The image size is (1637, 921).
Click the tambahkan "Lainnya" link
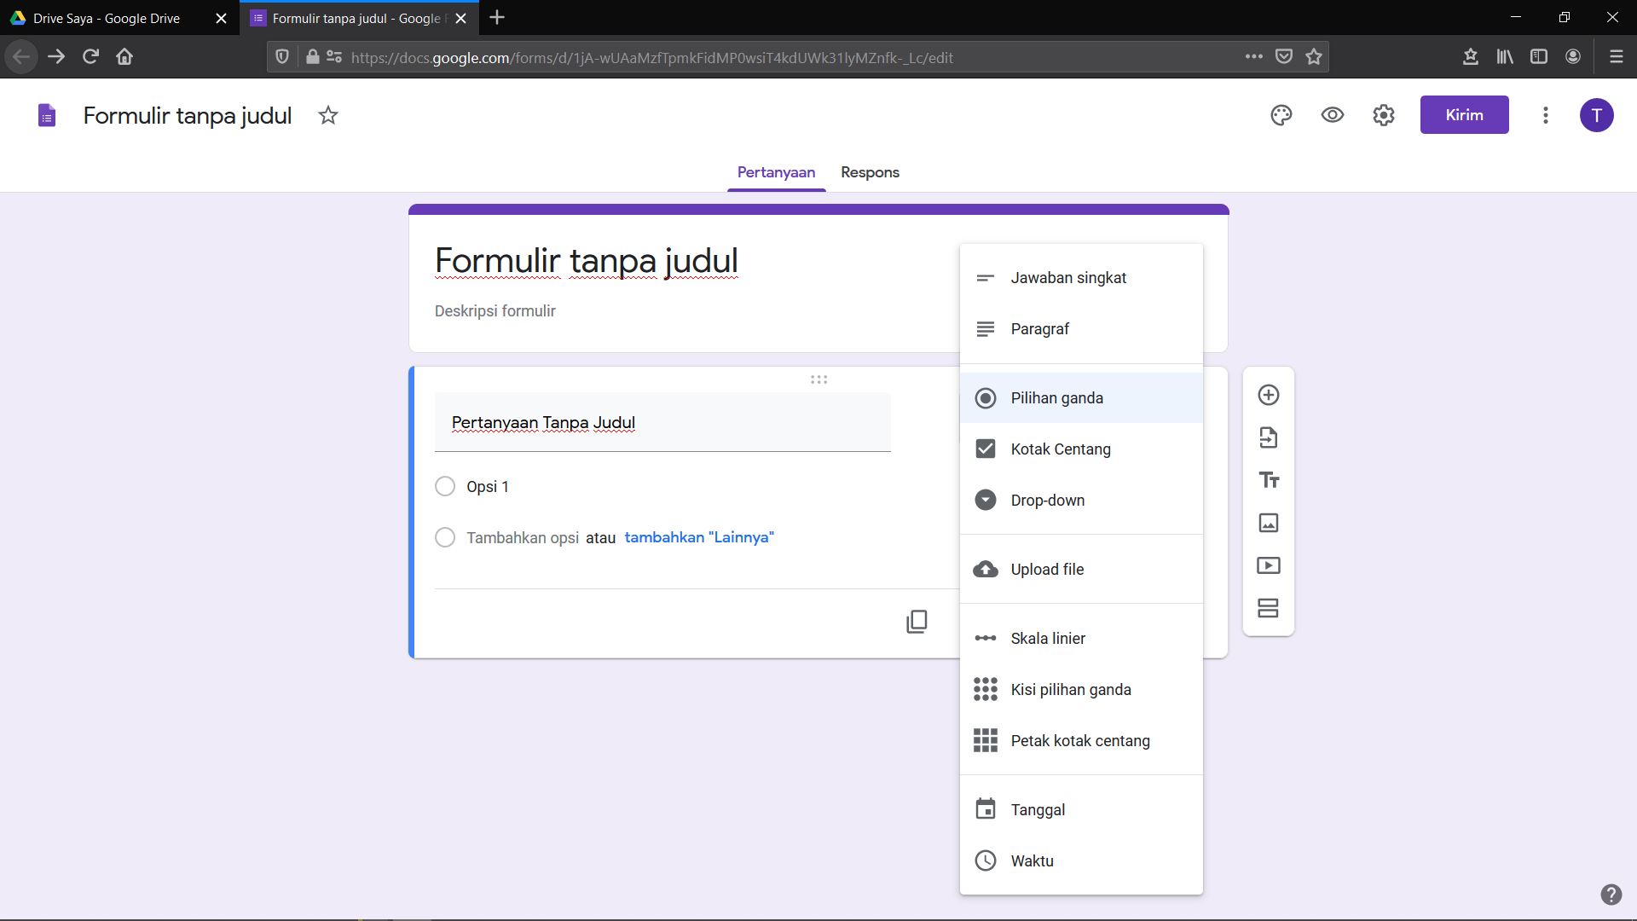[x=699, y=537]
